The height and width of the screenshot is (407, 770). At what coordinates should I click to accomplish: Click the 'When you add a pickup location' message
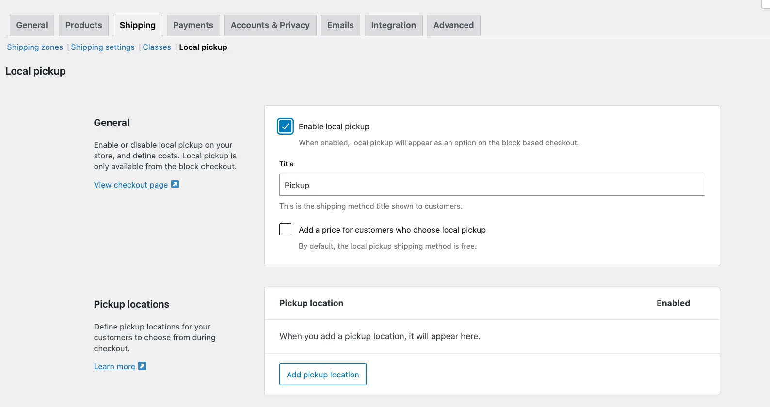pos(380,336)
